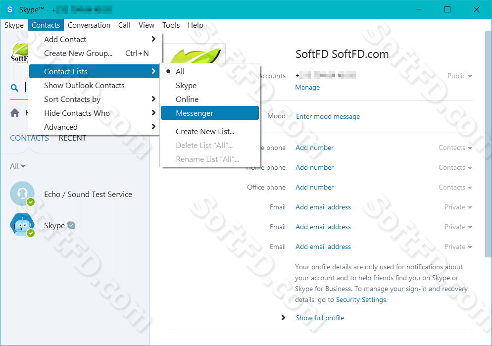Select the All contact list option

coord(210,71)
